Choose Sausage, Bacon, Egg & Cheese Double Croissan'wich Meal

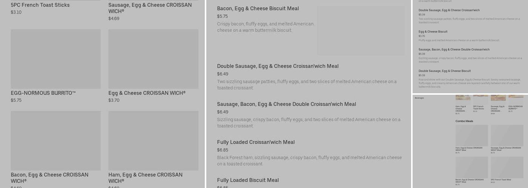[x=286, y=104]
